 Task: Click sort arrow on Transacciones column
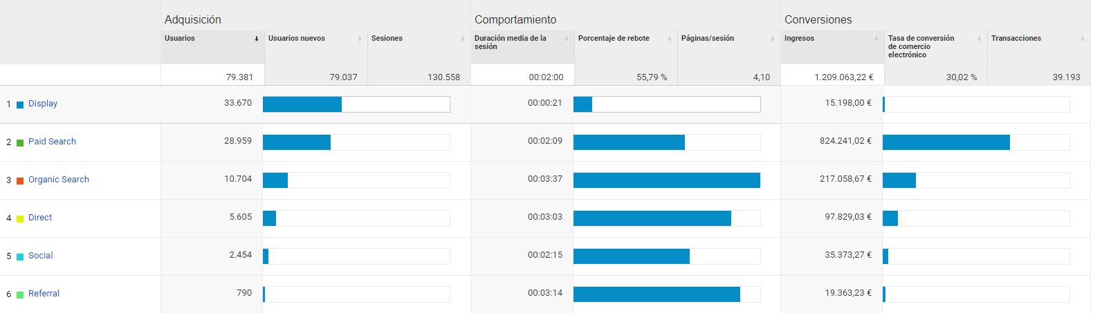[x=1083, y=39]
